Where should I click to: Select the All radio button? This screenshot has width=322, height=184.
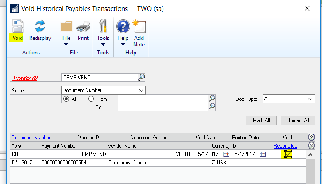[67, 99]
